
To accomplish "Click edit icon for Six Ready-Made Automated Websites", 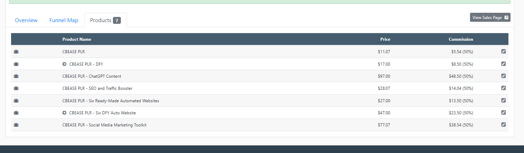I will (503, 101).
